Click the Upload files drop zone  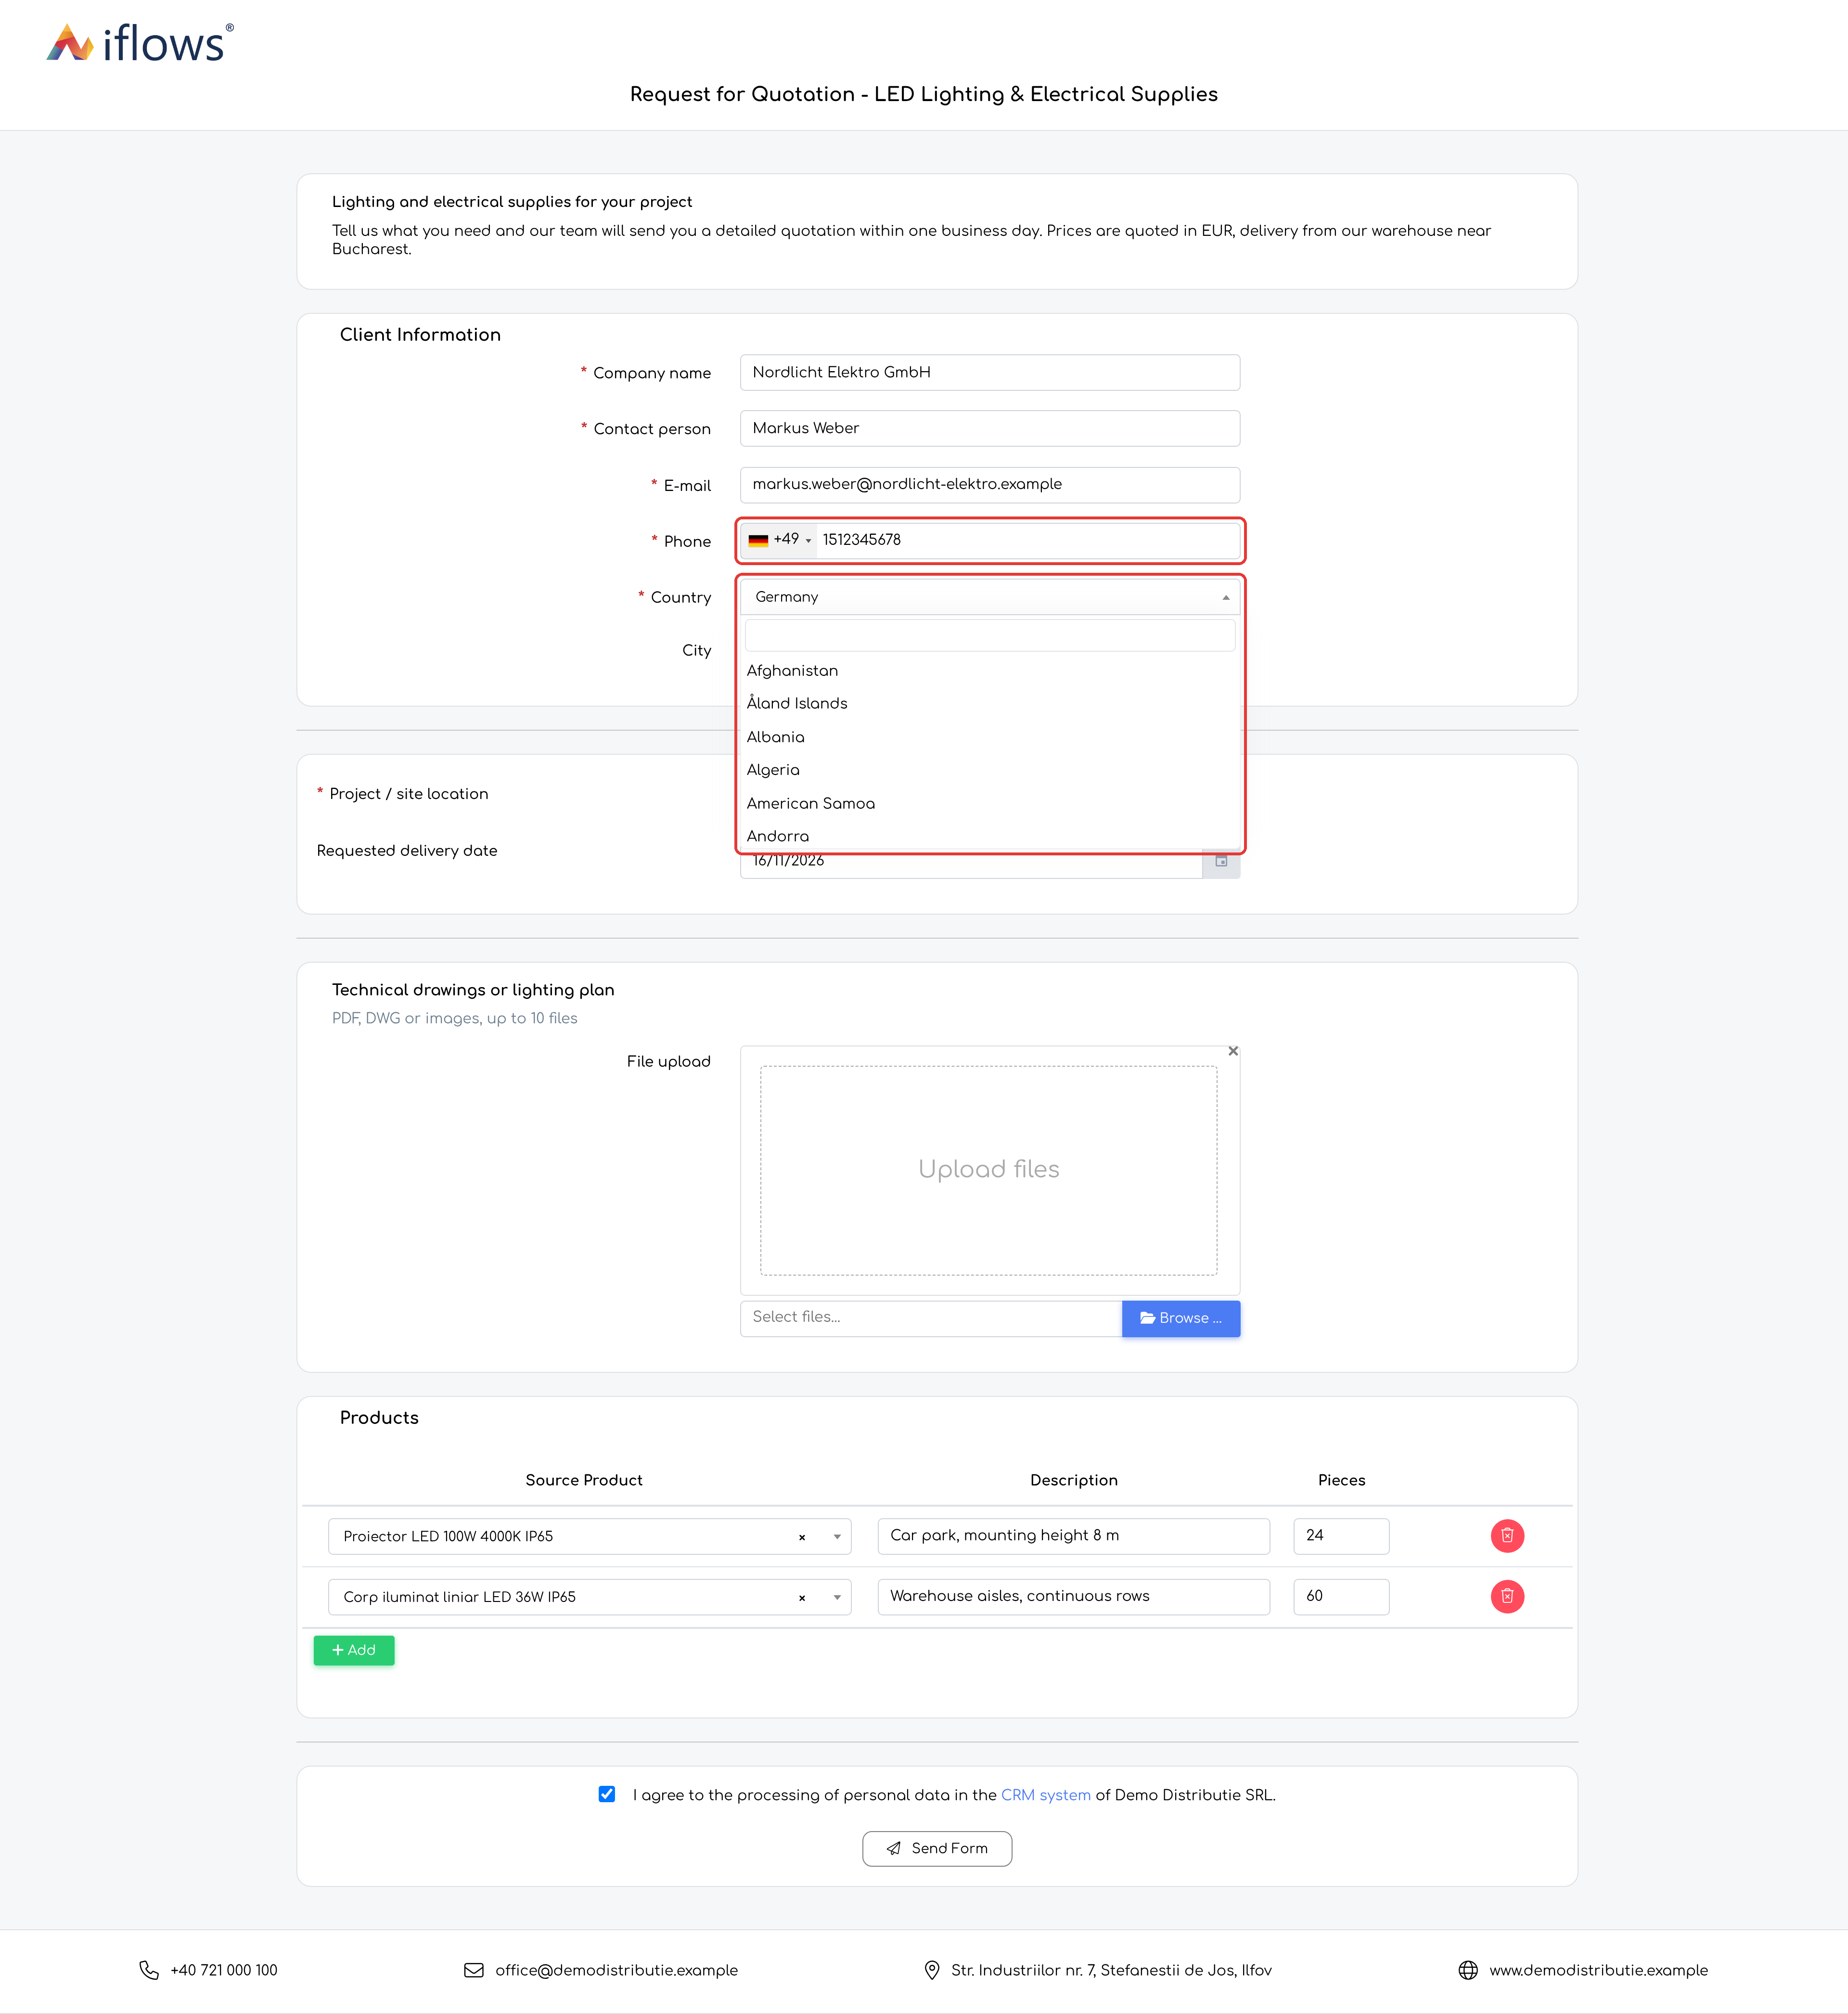[x=989, y=1170]
